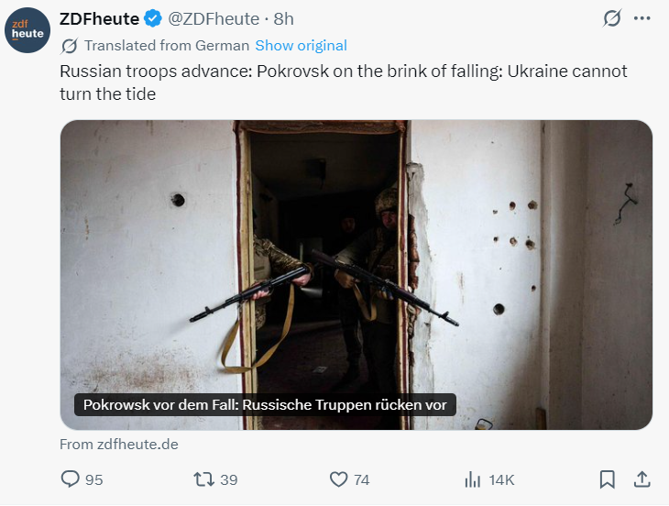The height and width of the screenshot is (506, 669).
Task: Click the small icon beside 'Translated from German'
Action: (70, 46)
